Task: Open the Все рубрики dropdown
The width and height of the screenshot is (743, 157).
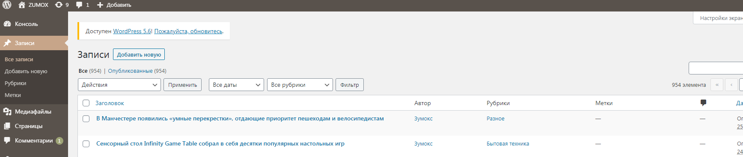Action: pos(300,85)
